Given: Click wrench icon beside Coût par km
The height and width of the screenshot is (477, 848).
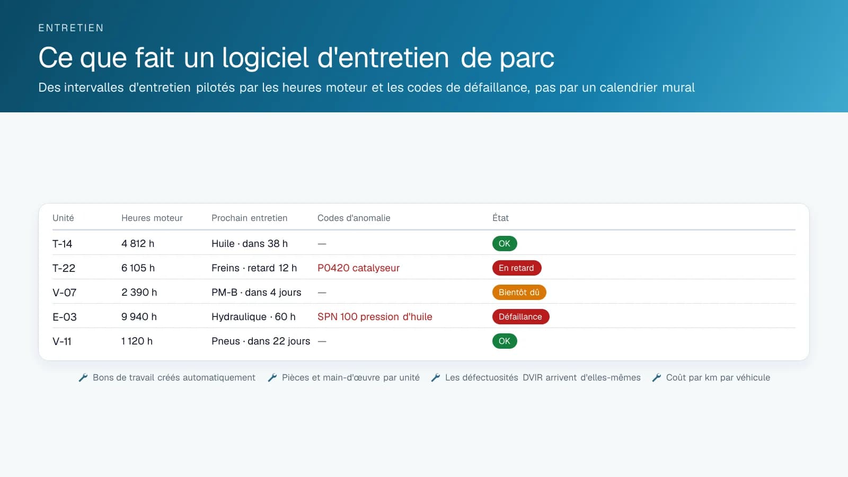Looking at the screenshot, I should tap(656, 378).
